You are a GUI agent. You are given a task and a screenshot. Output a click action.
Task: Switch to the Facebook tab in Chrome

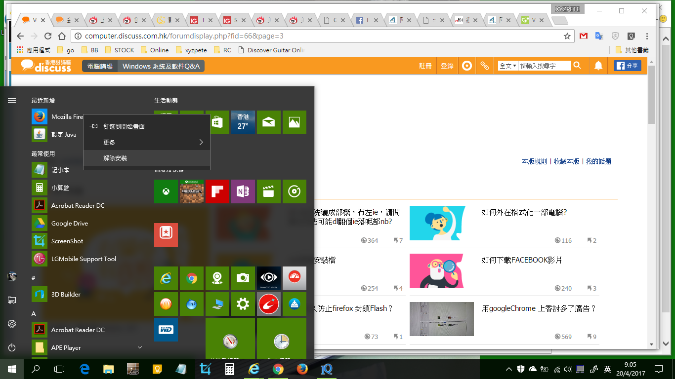point(367,20)
